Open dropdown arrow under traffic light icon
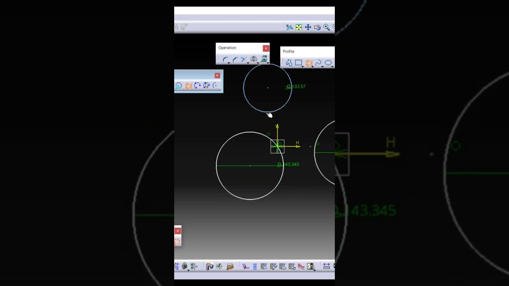The width and height of the screenshot is (509, 286). pyautogui.click(x=315, y=271)
